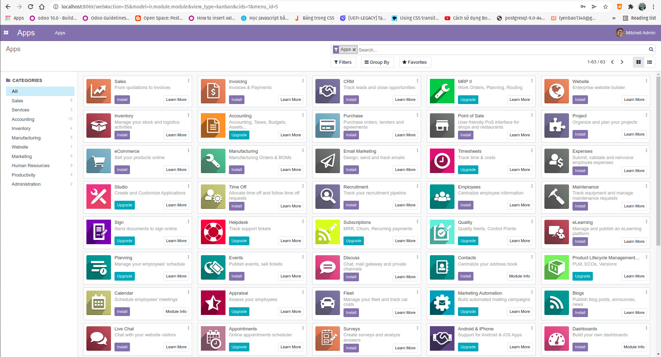Screen dimensions: 661x357
Task: Click the Manufacturing wrench icon
Action: (213, 161)
